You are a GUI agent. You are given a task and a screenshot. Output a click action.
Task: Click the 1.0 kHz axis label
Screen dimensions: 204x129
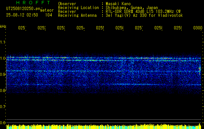tap(3, 58)
